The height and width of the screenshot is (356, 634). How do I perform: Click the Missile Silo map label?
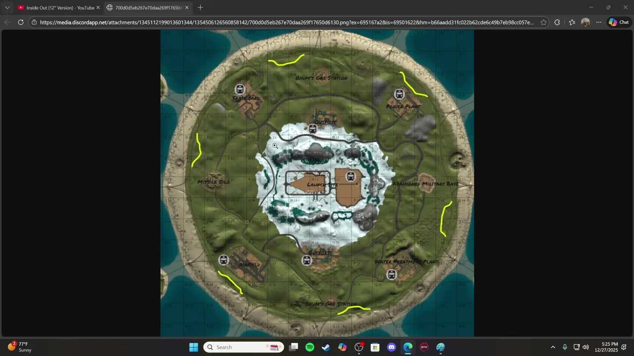click(213, 182)
